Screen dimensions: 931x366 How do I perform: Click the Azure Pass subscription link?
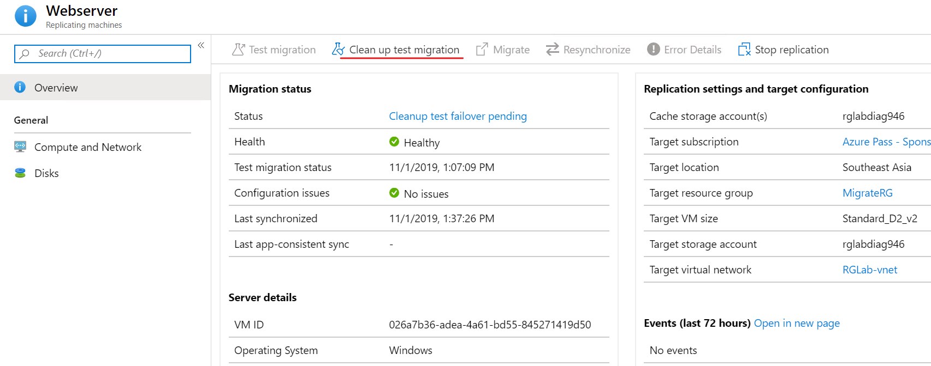886,142
